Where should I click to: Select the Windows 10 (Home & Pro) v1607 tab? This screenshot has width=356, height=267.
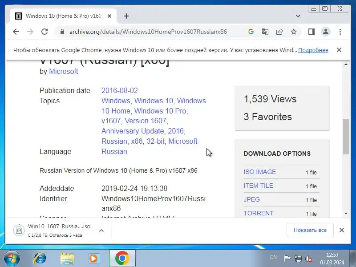(63, 16)
